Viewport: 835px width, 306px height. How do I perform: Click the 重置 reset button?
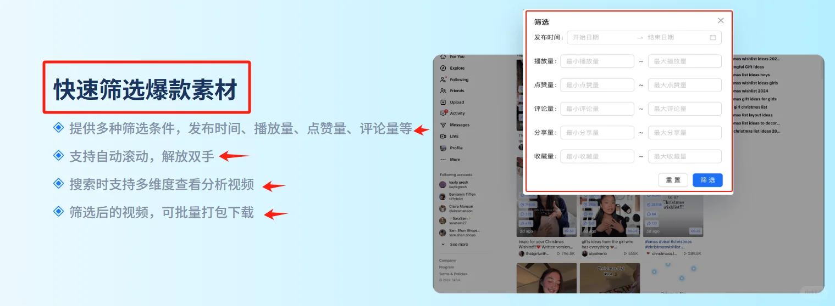coord(673,180)
